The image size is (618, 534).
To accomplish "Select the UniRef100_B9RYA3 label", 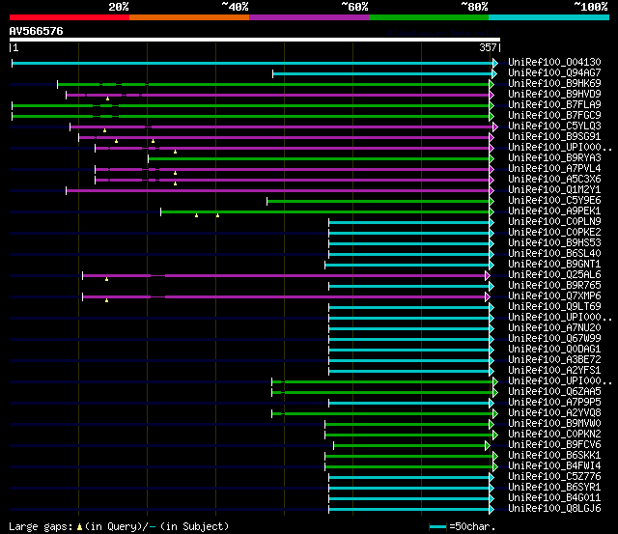I will click(554, 157).
